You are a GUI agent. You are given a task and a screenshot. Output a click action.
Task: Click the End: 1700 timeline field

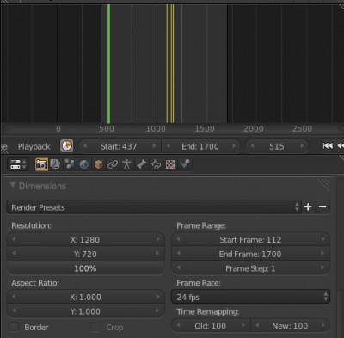pos(200,146)
